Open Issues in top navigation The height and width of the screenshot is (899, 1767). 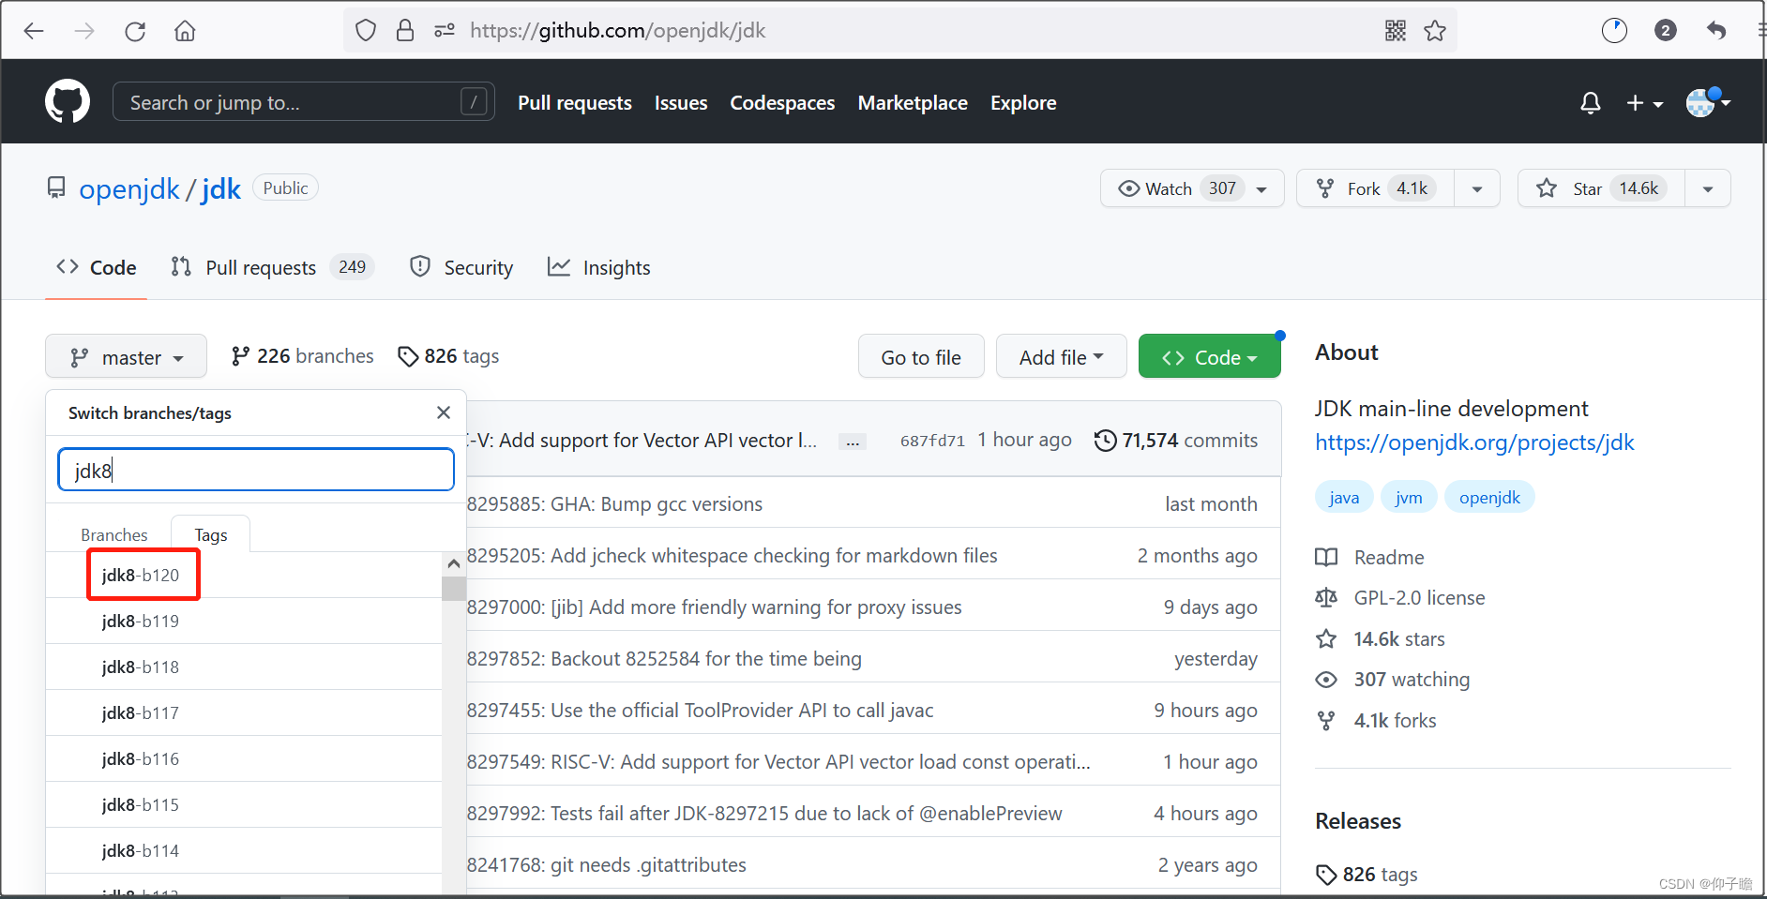click(681, 103)
